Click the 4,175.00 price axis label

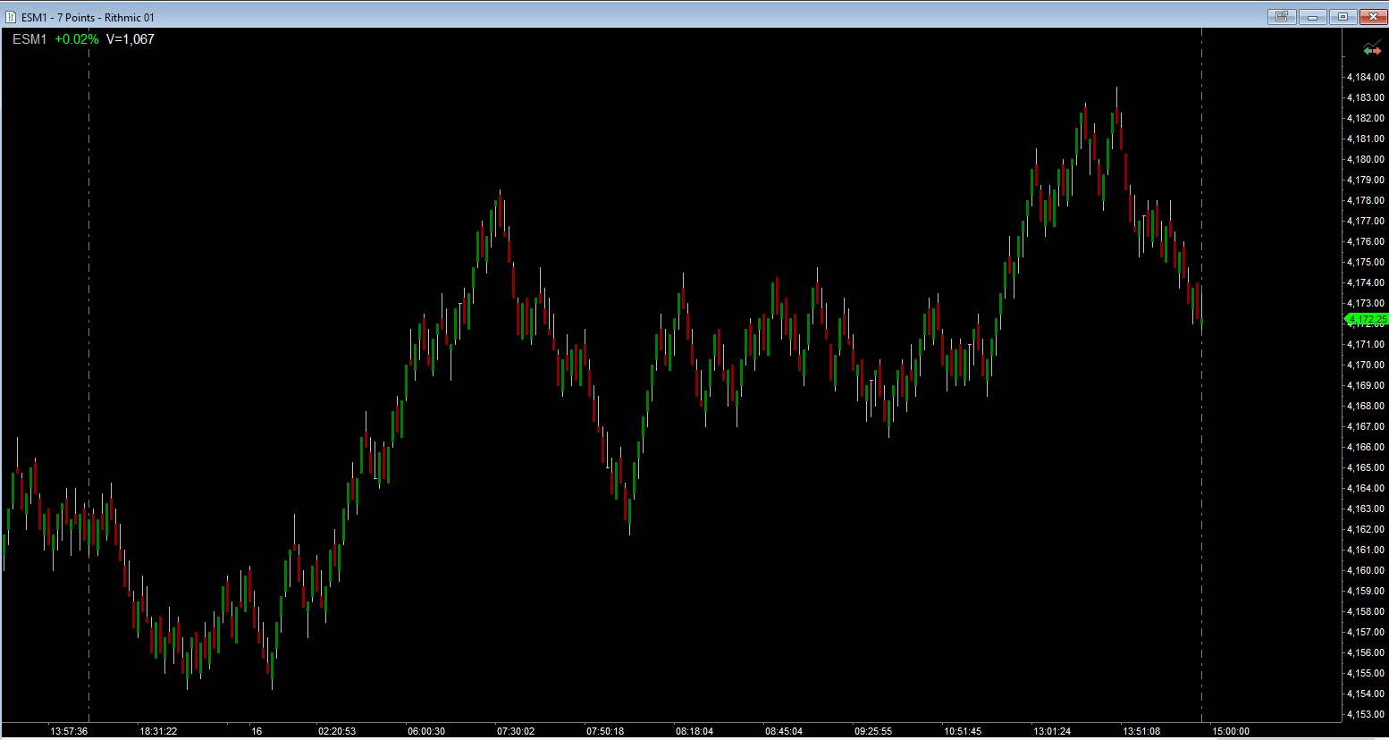click(1366, 262)
